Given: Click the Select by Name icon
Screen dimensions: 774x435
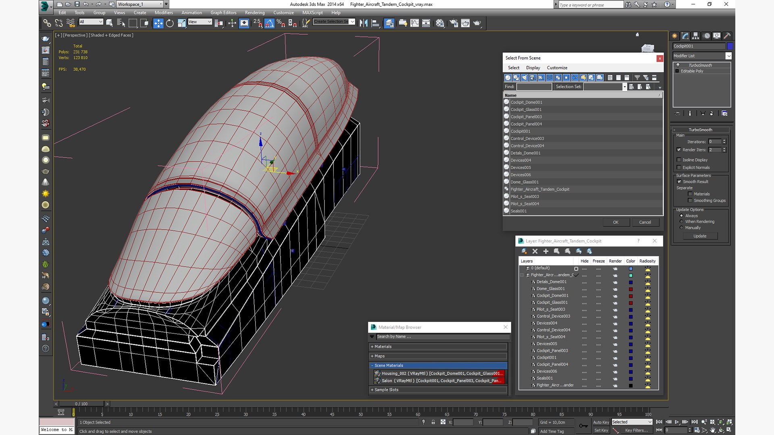Looking at the screenshot, I should pos(121,23).
